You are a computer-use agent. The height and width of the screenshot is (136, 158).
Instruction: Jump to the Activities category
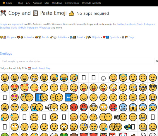coord(62,37)
